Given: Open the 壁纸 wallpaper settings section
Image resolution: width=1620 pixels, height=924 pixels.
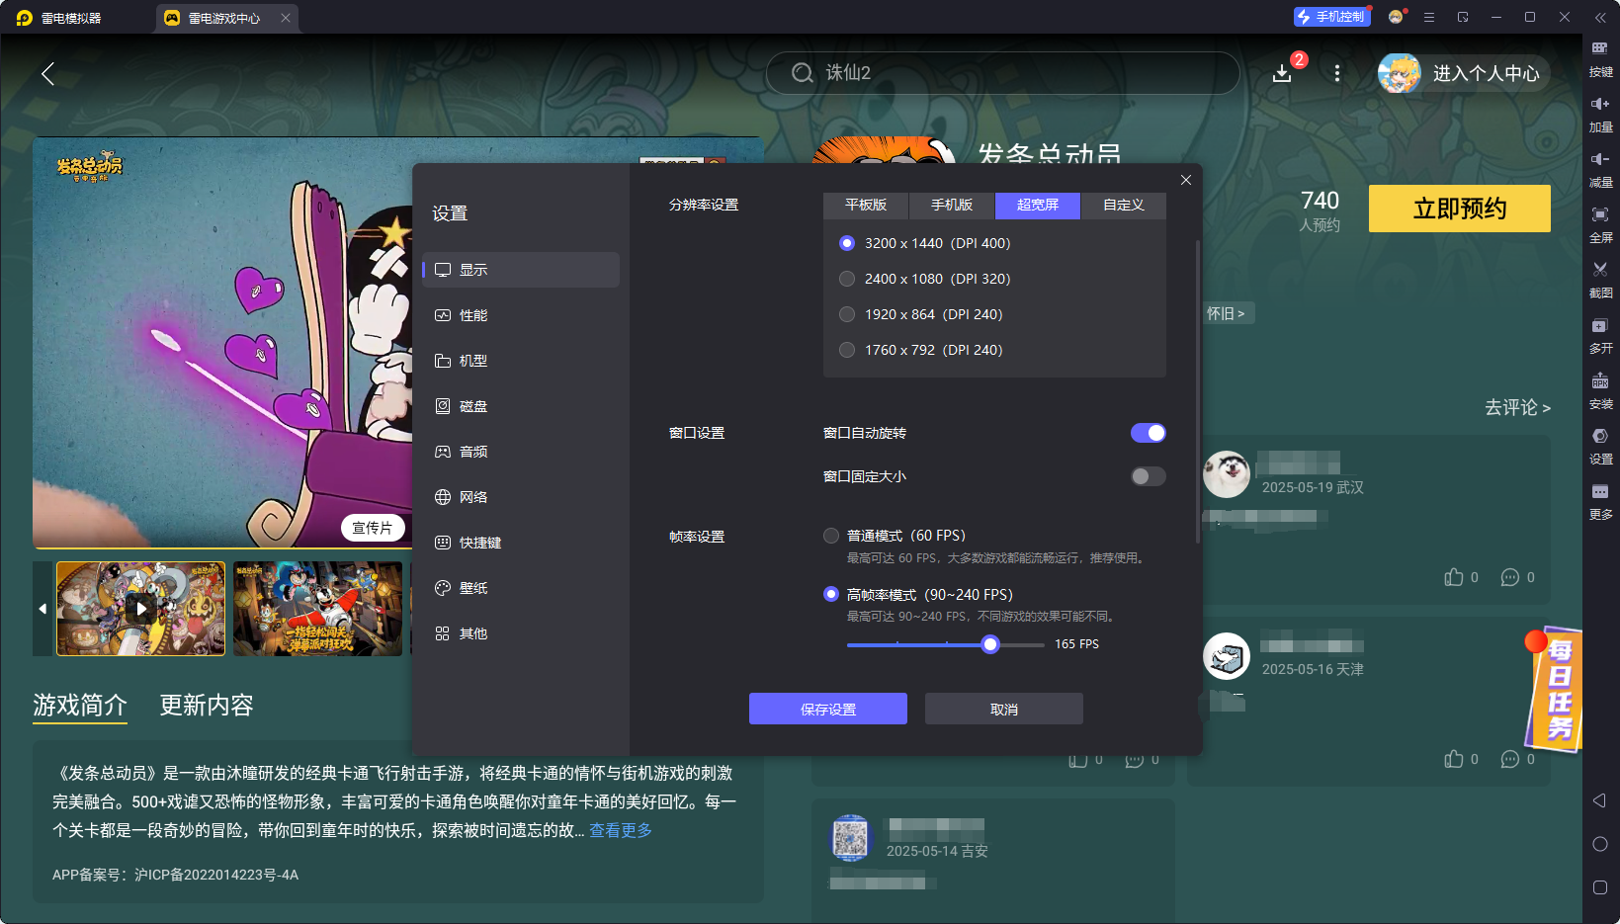Looking at the screenshot, I should [x=472, y=587].
